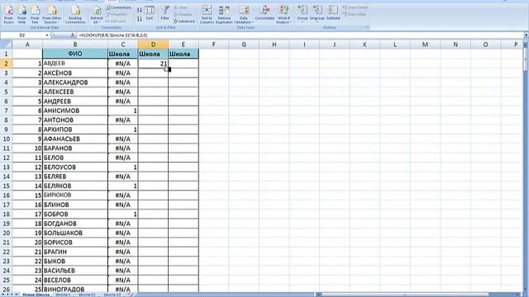Switch to the second sheet tab
Viewport: 529px width, 297px height.
click(63, 295)
